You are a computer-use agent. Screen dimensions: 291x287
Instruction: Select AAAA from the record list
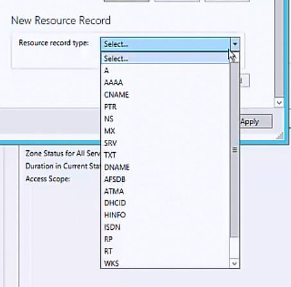(x=165, y=83)
